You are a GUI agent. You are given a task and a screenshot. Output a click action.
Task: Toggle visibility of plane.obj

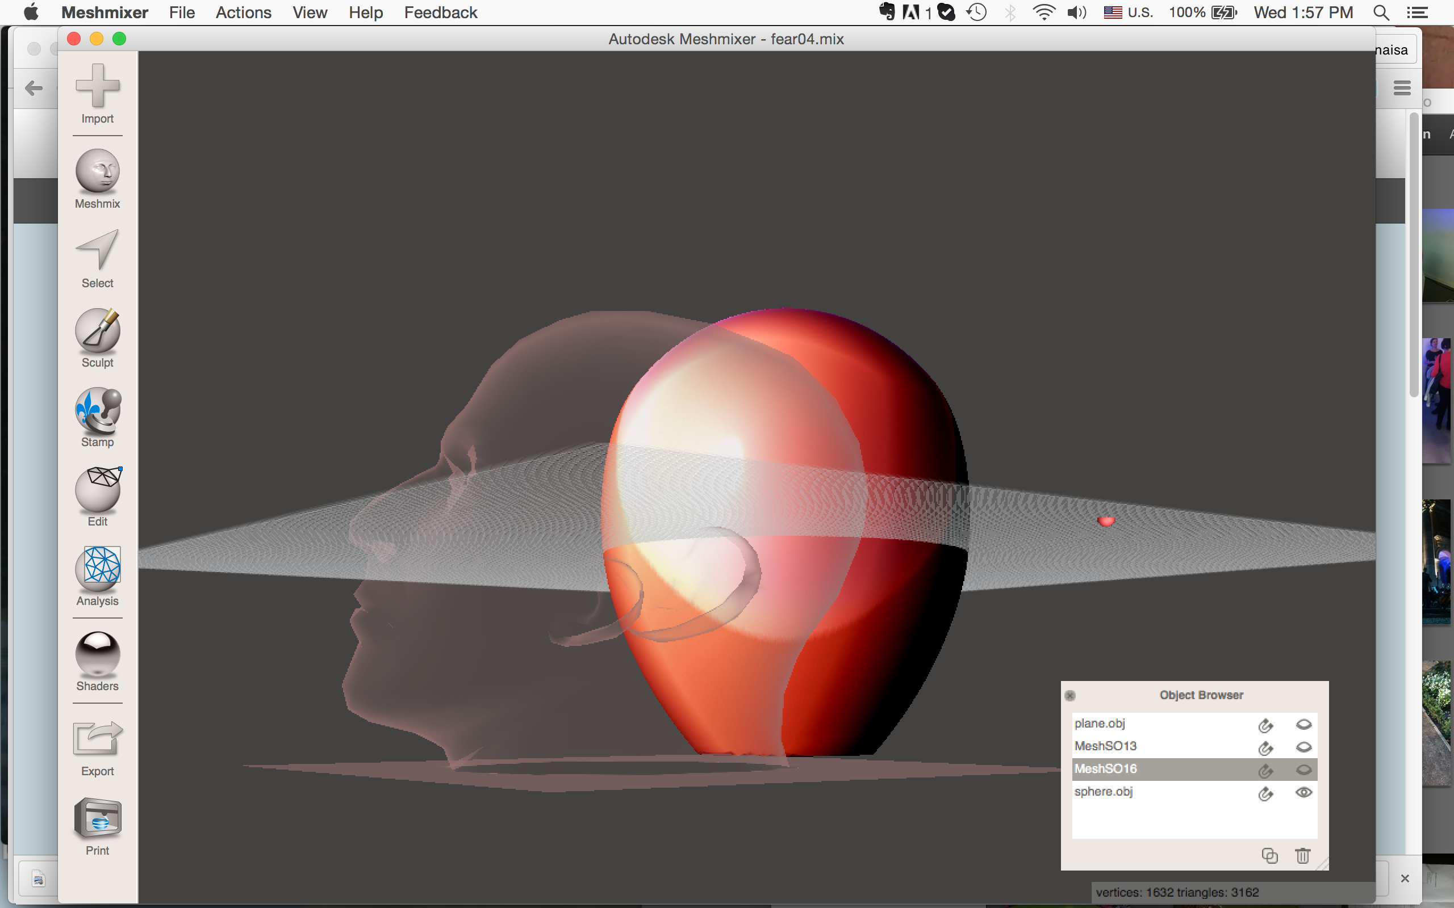point(1302,724)
